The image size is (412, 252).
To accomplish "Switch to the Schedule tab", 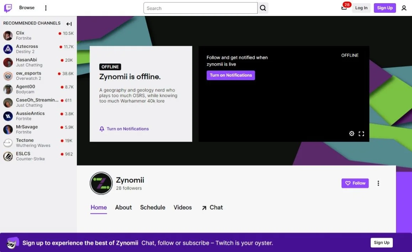I will [153, 207].
